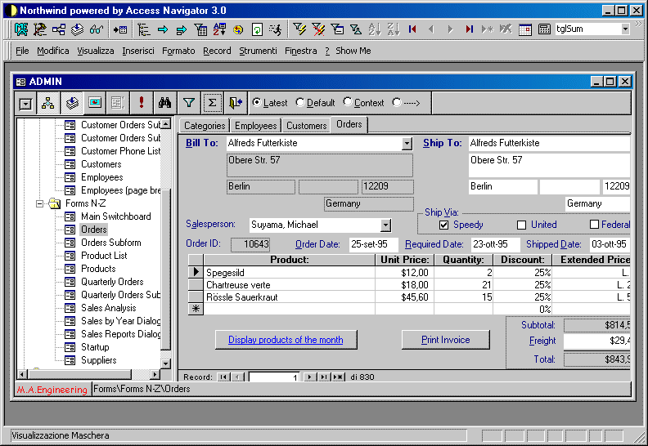Screen dimensions: 648x446
Task: Select Sales Analysis in the tree
Action: tap(108, 308)
